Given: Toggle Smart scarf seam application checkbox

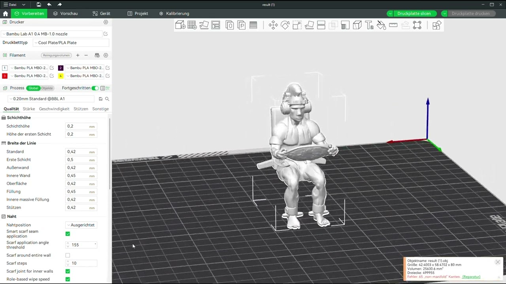Looking at the screenshot, I should click(x=68, y=234).
